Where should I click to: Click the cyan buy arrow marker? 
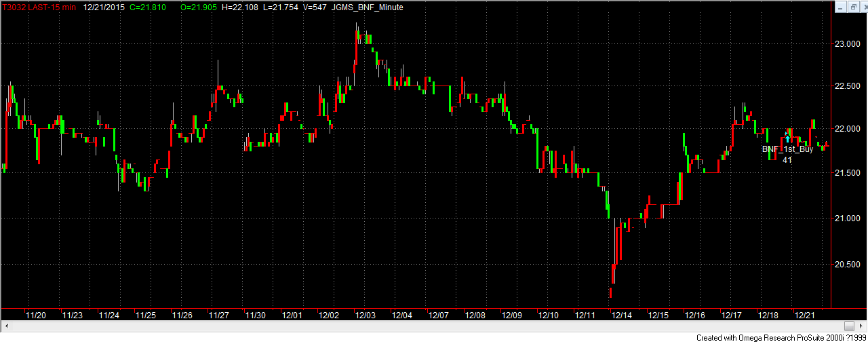787,138
